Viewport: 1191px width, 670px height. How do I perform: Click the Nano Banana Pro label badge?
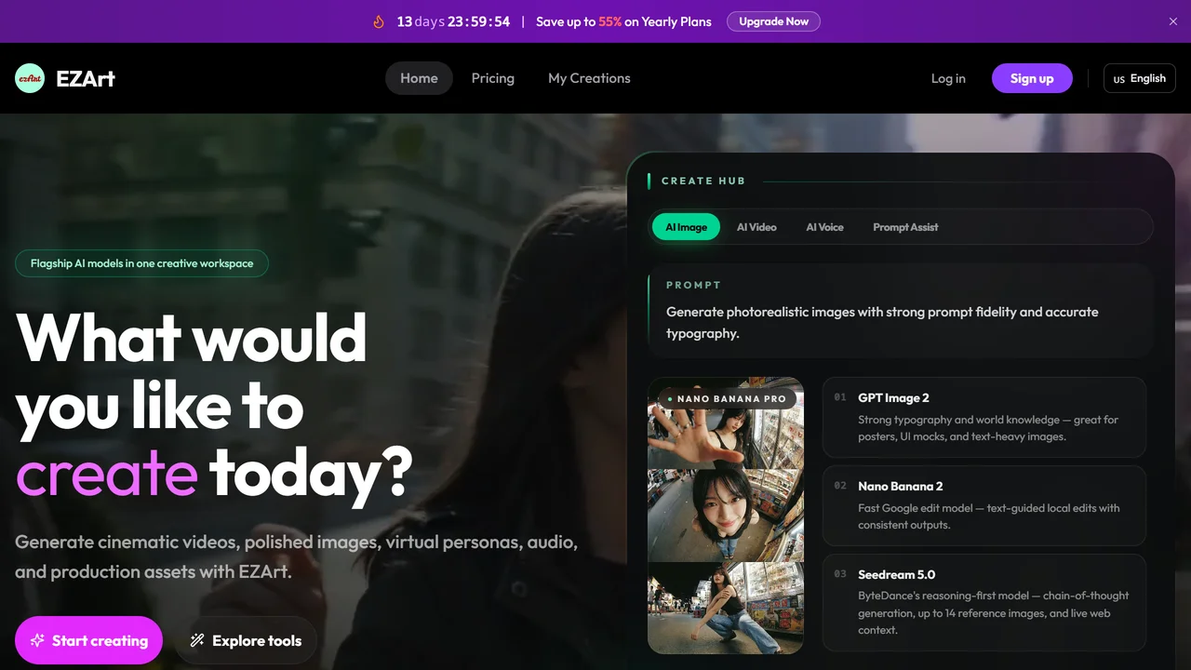click(727, 399)
